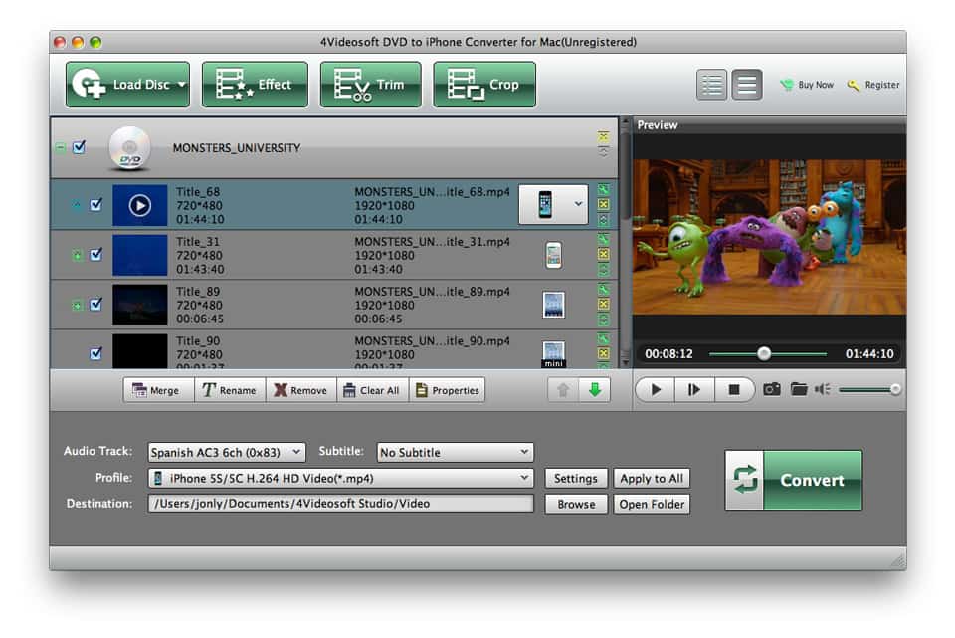The image size is (955, 638).
Task: Remove Title_31 using yellow X icon
Action: point(603,254)
